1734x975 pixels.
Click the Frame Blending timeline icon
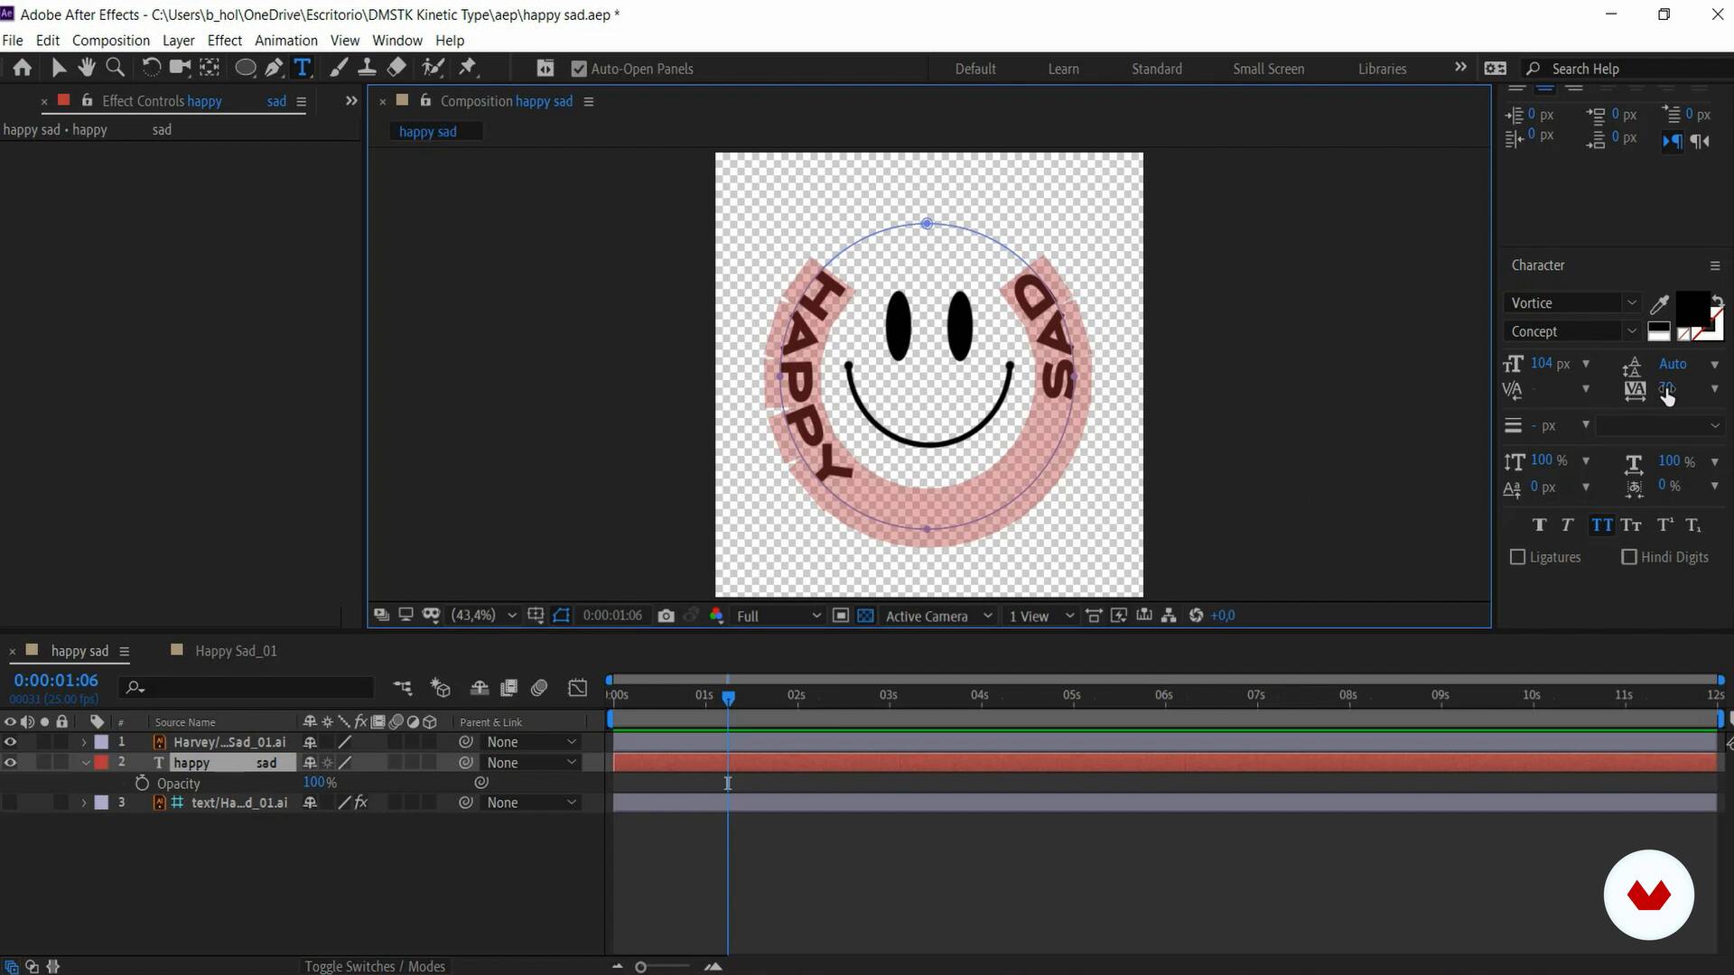[x=508, y=688]
